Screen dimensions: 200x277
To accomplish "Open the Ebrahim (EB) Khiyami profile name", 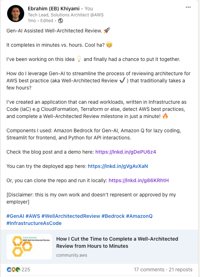I will pos(54,9).
